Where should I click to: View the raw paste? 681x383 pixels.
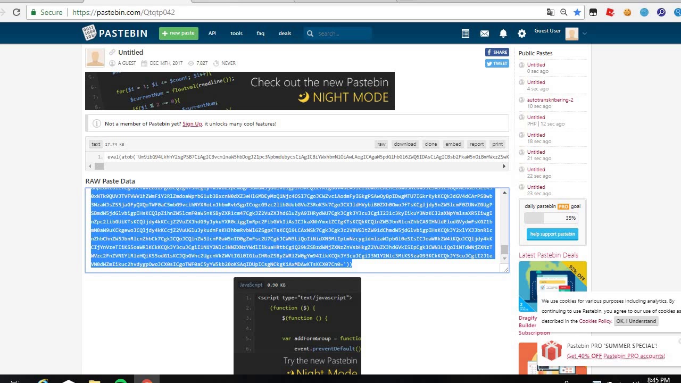(381, 144)
